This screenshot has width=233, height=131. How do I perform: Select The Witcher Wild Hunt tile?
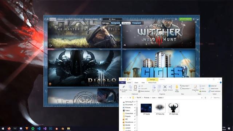tap(159, 35)
